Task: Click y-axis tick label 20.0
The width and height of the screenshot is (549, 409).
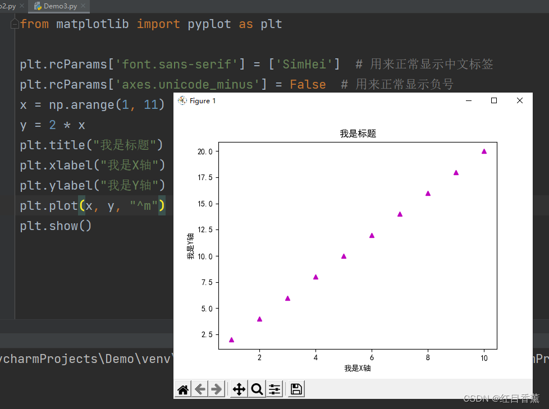Action: pyautogui.click(x=205, y=151)
